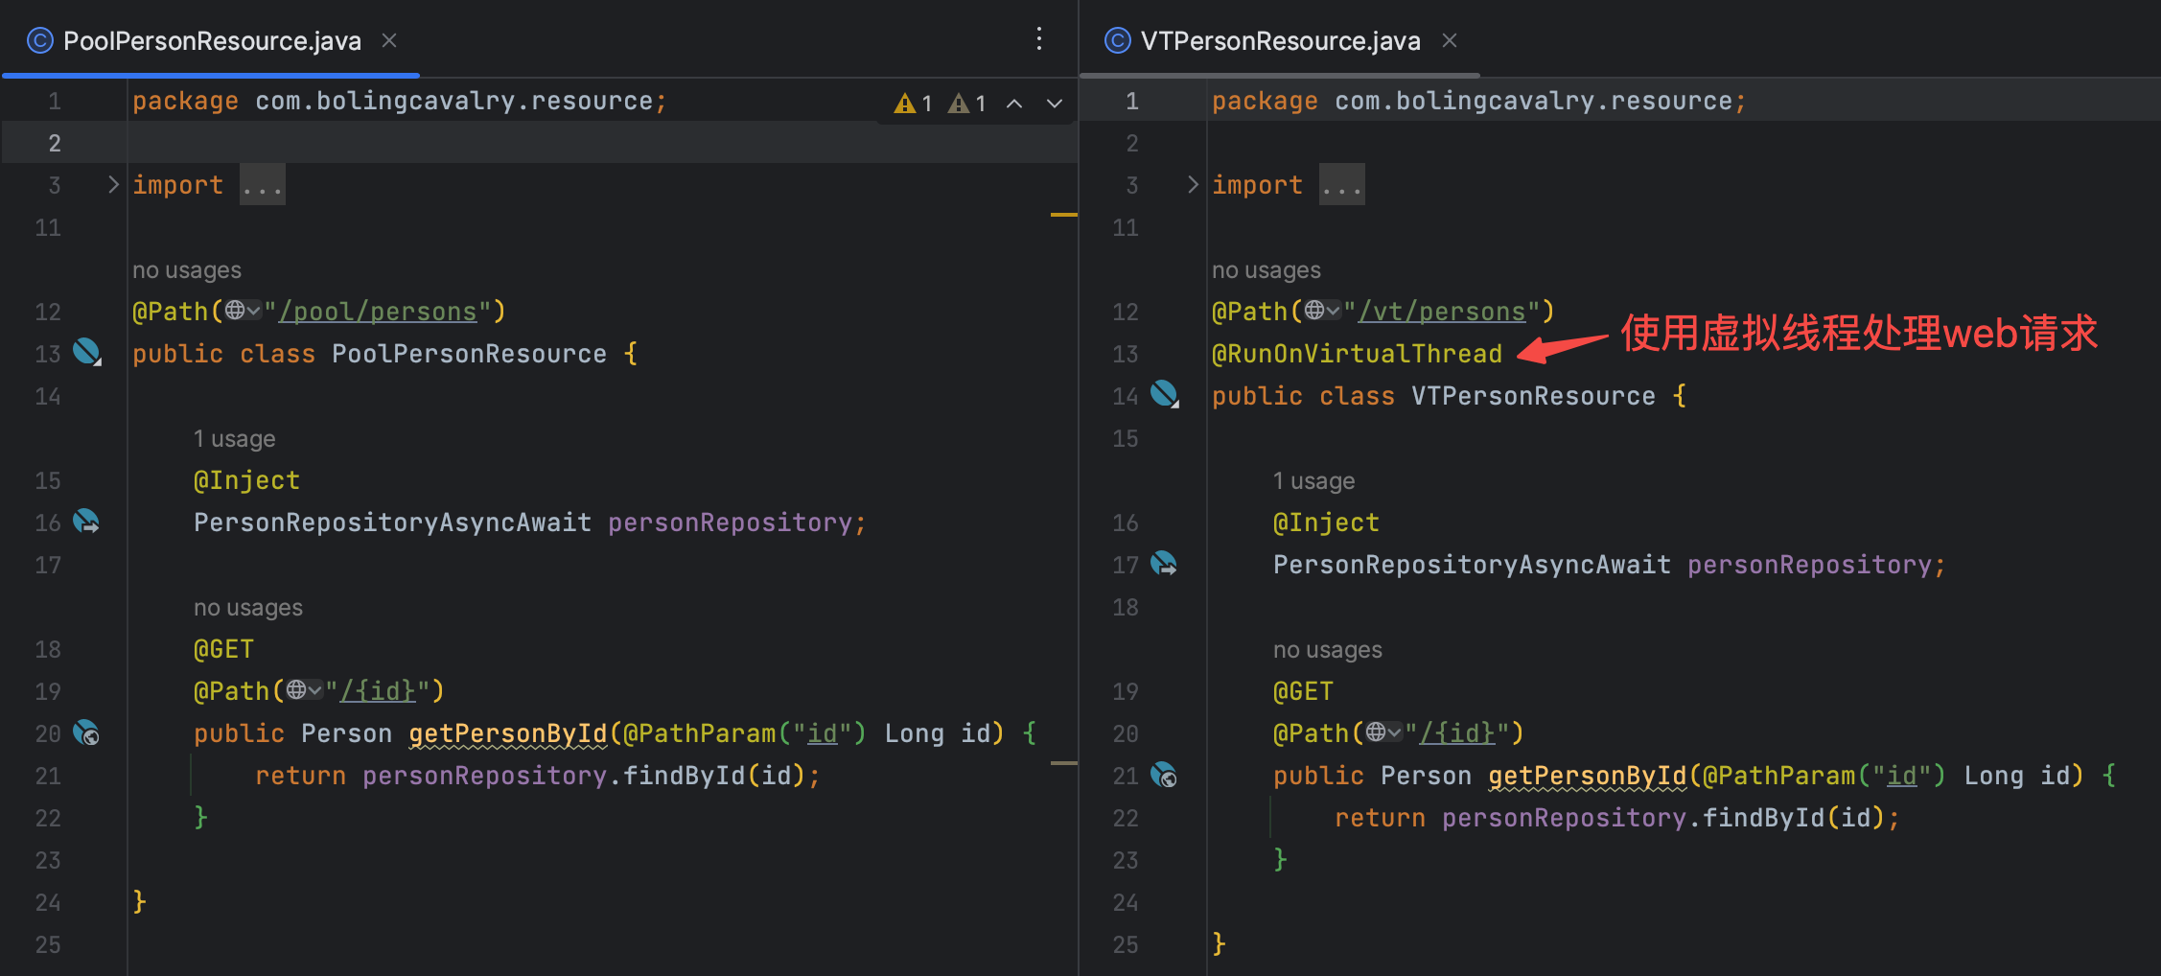
Task: Click bean gutter icon beside PoolPersonResource class
Action: click(x=87, y=353)
